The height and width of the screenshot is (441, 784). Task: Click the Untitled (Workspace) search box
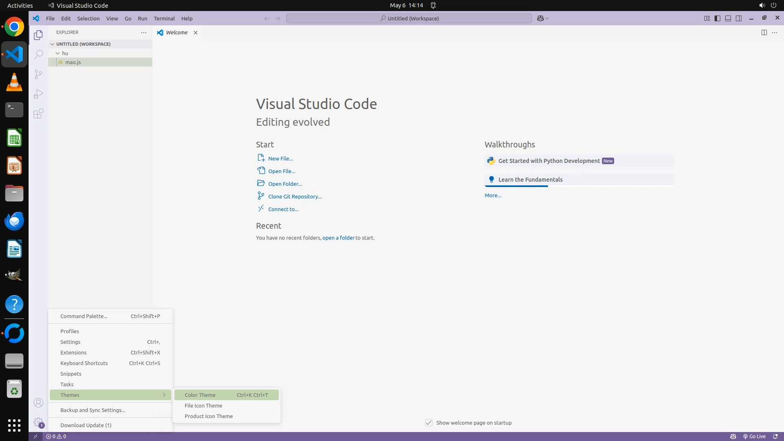(x=409, y=18)
